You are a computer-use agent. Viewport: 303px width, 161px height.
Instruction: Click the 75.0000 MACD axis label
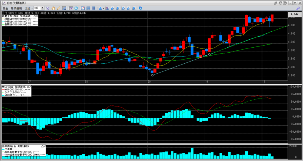click(295, 94)
